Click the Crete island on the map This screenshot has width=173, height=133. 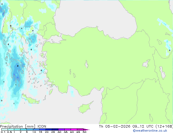tap(30, 99)
